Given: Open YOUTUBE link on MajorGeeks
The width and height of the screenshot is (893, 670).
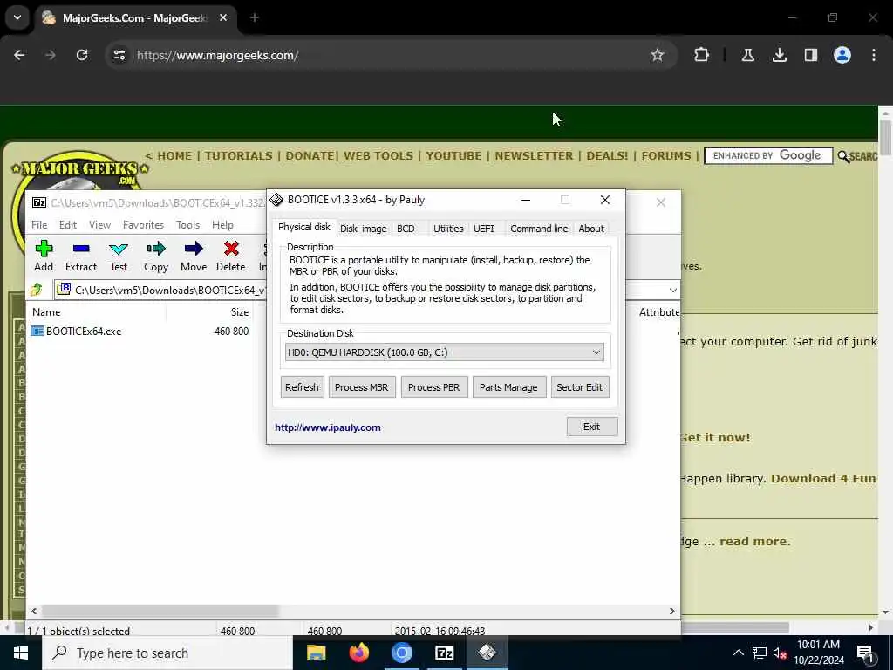Looking at the screenshot, I should pos(453,155).
